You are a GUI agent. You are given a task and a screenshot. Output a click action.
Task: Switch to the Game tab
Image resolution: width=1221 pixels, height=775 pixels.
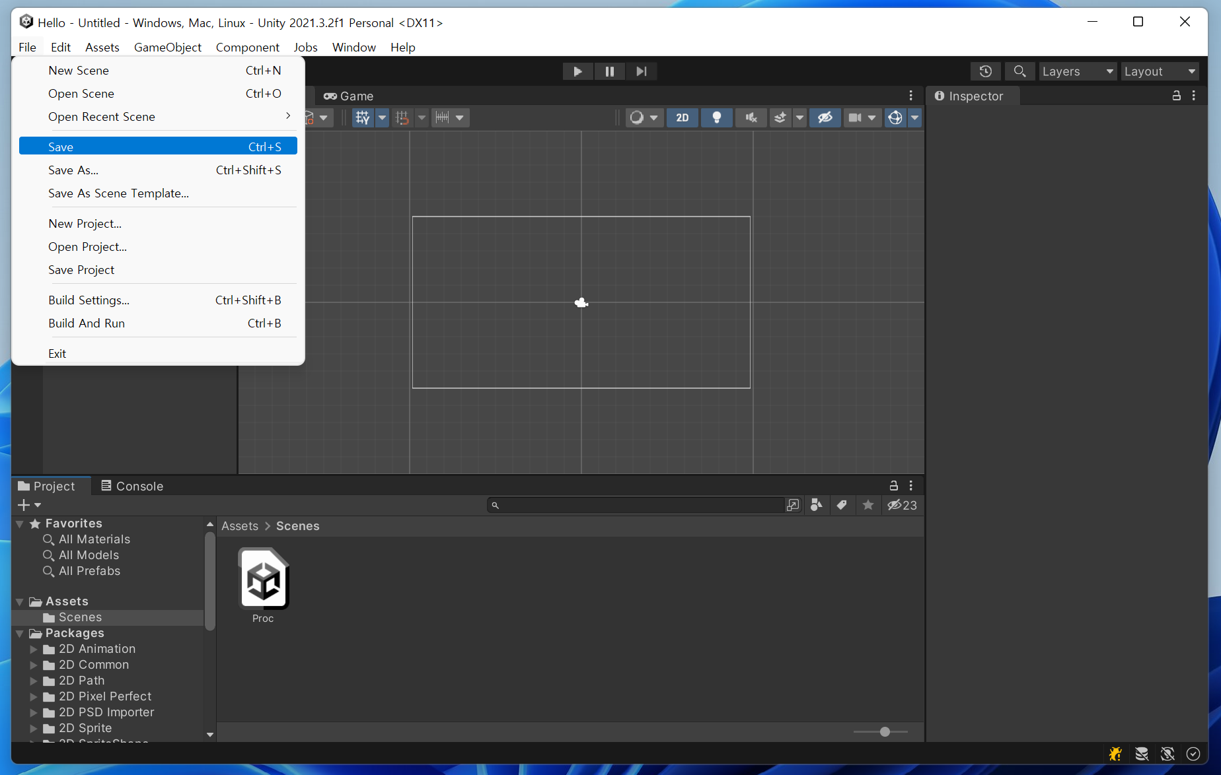click(x=349, y=96)
